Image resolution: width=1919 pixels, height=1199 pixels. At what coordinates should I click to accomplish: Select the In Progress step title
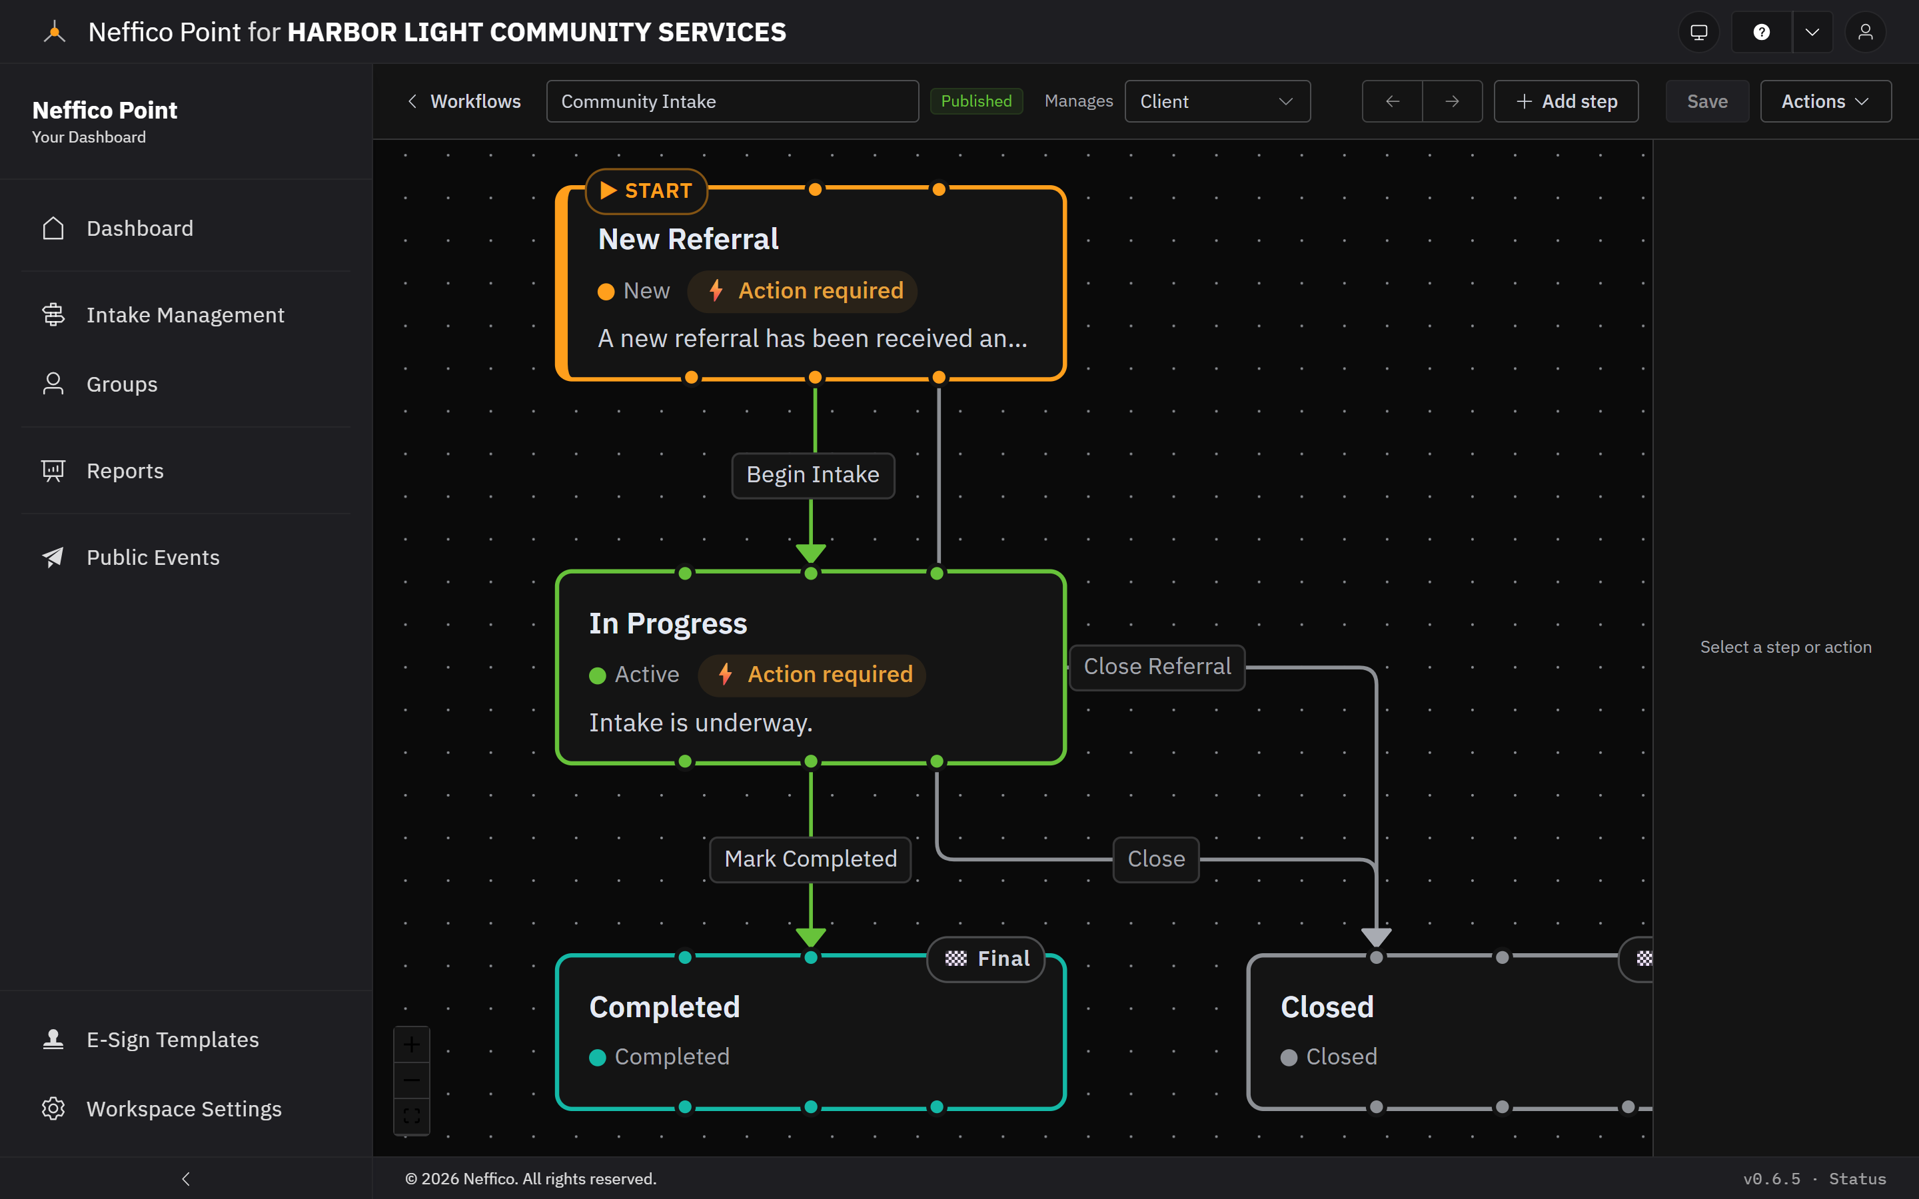(668, 623)
